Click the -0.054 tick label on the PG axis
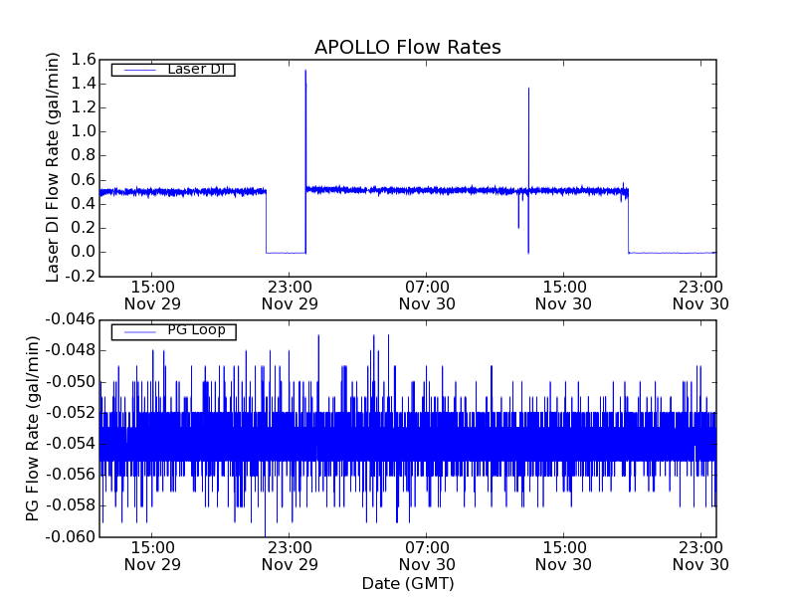 71,444
